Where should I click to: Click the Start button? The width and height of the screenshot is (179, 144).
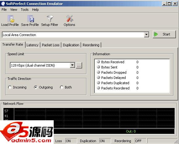click(x=164, y=34)
